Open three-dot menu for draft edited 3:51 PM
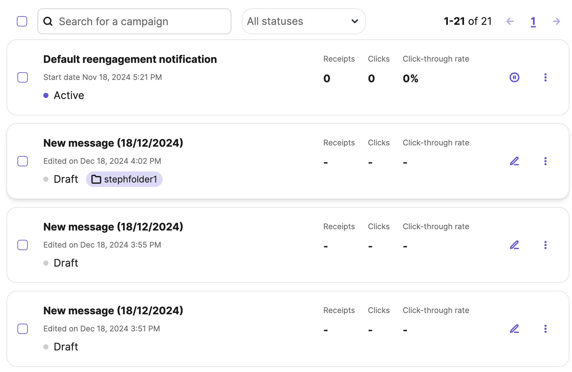572x372 pixels. (x=545, y=329)
